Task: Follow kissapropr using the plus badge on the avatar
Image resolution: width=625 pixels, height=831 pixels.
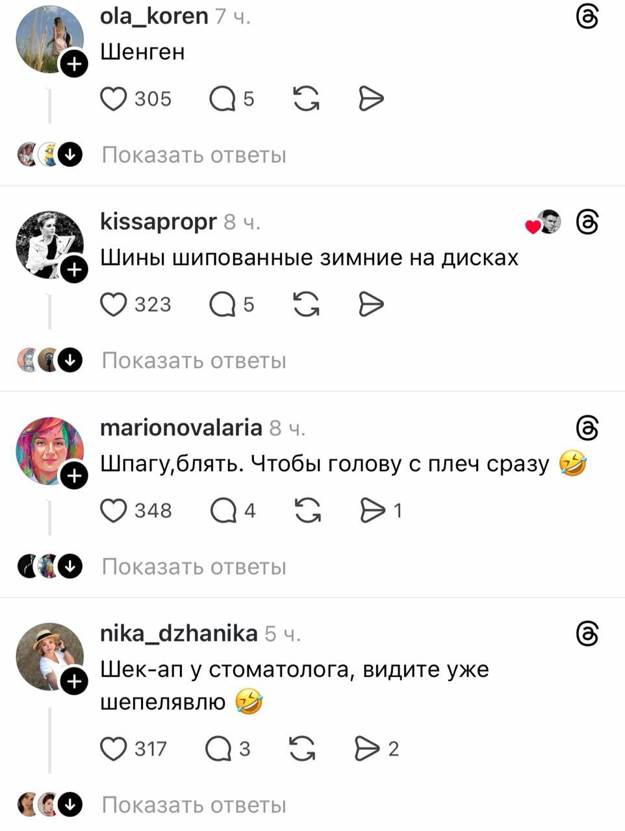Action: (75, 269)
